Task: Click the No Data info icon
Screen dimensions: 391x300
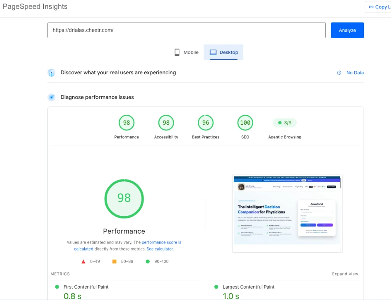Action: click(x=339, y=73)
